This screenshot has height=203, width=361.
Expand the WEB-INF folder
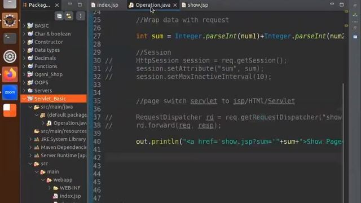[x=50, y=188]
